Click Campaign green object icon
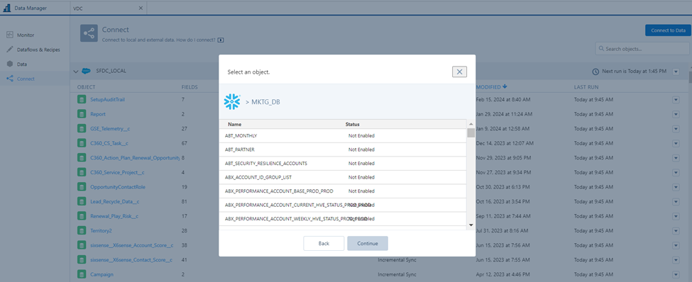Image resolution: width=692 pixels, height=282 pixels. [x=81, y=274]
